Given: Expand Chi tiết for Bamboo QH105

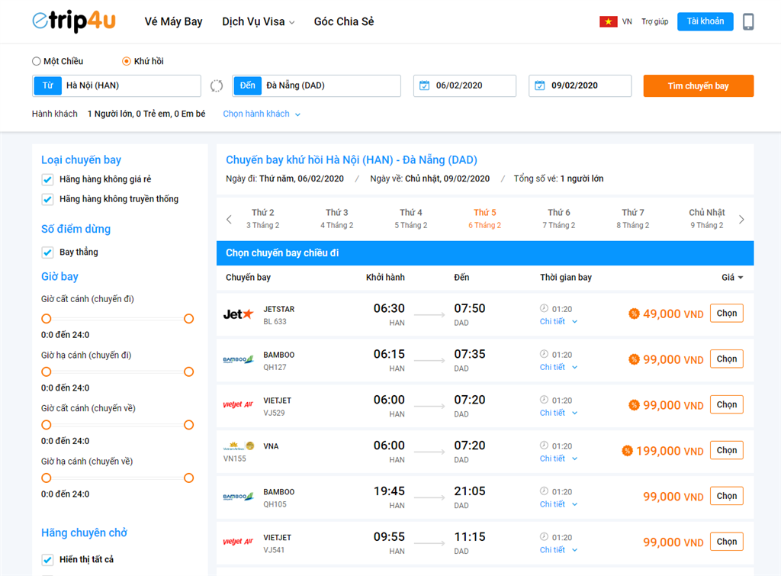Looking at the screenshot, I should click(x=558, y=504).
